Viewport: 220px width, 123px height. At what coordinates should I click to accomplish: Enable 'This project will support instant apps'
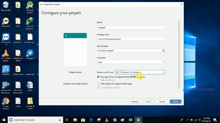(x=99, y=84)
